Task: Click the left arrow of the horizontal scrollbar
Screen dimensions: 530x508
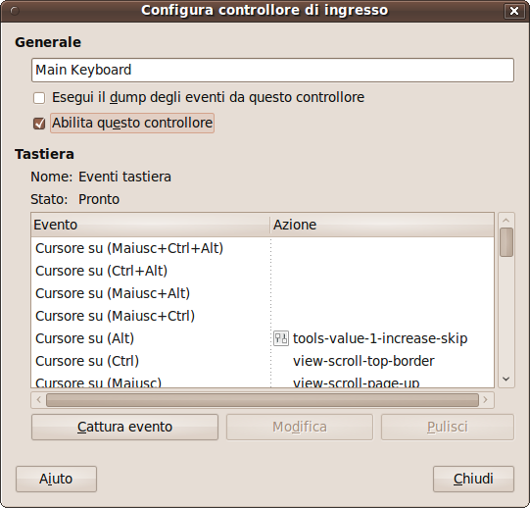Action: tap(39, 400)
